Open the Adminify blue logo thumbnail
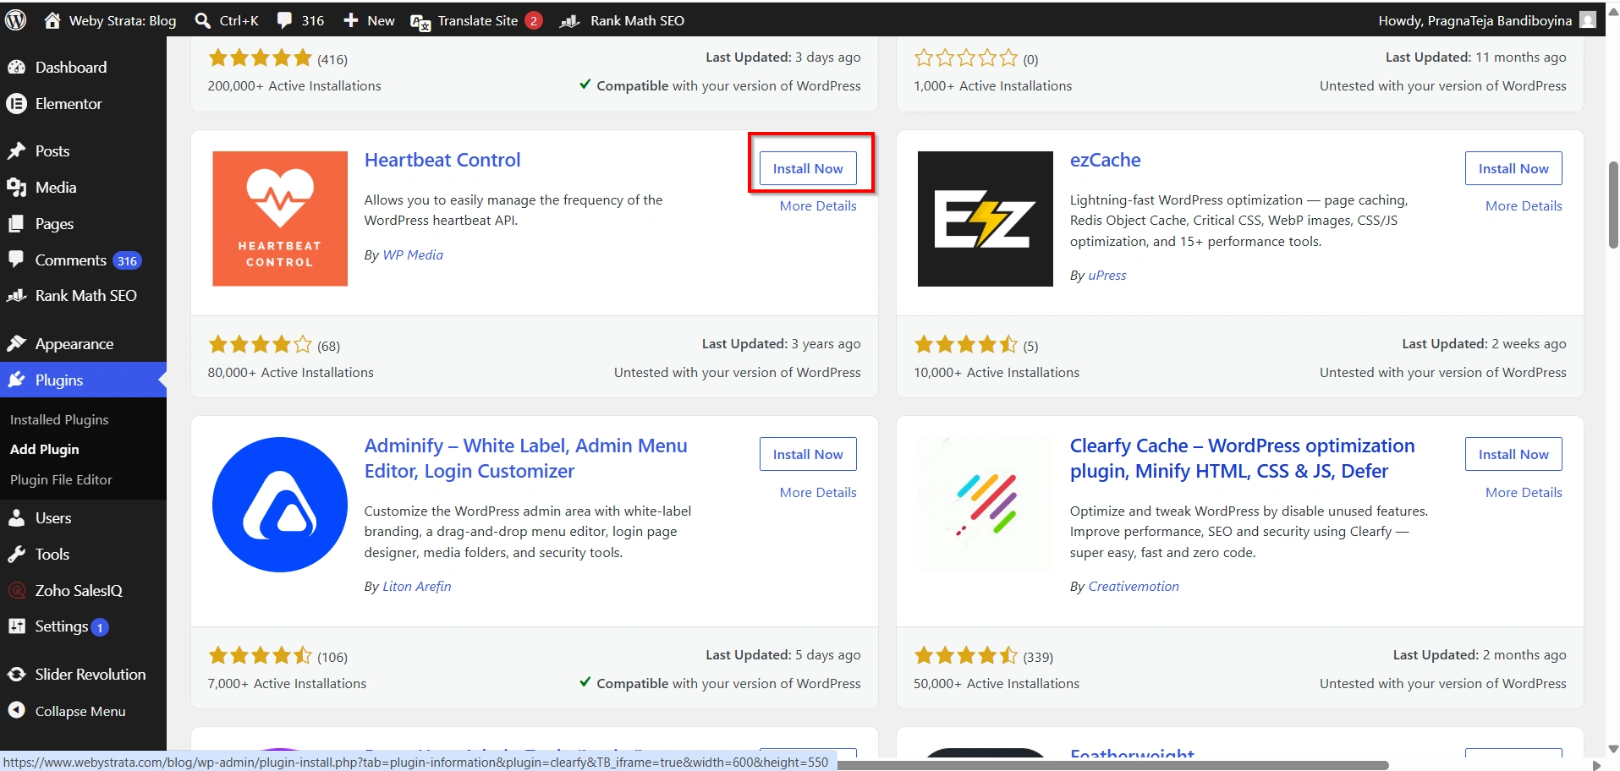Screen dimensions: 1620x771 pos(280,505)
